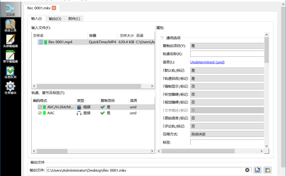Open the 轨道启用 flag dropdown
This screenshot has width=286, height=176.
coord(227,78)
